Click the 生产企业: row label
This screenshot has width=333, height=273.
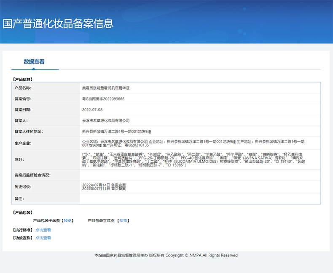[23, 143]
